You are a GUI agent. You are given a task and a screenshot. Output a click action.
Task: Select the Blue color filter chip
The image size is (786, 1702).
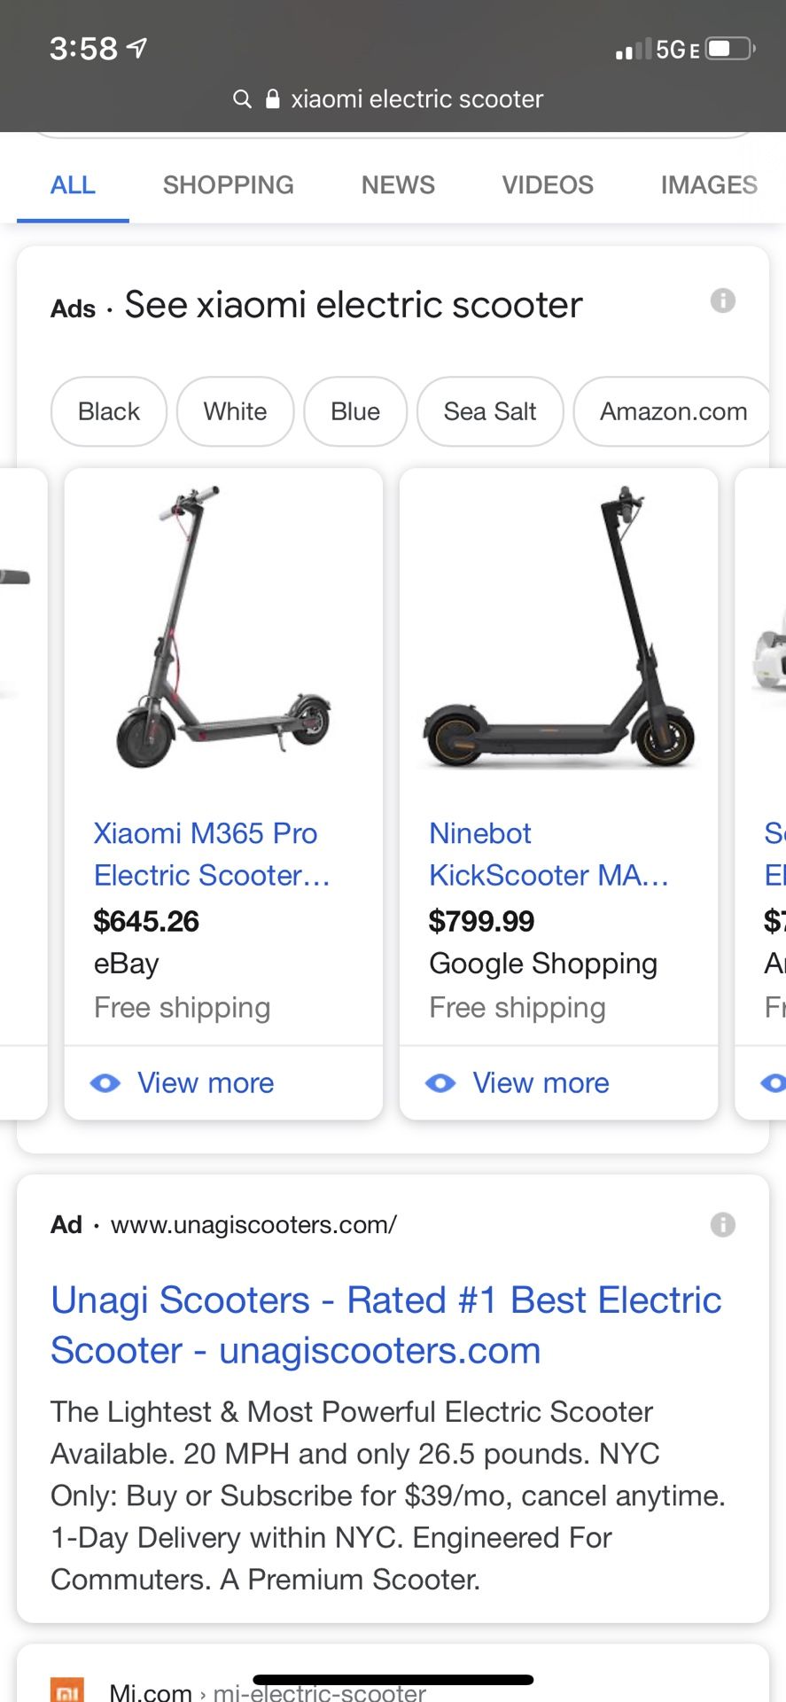click(x=355, y=411)
